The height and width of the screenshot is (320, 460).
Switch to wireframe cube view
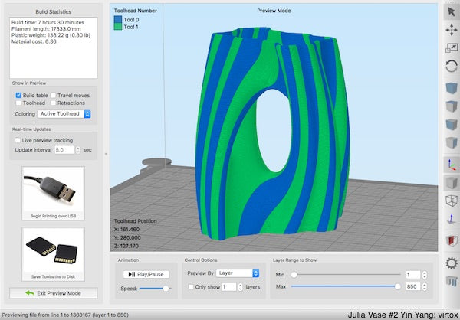[451, 201]
